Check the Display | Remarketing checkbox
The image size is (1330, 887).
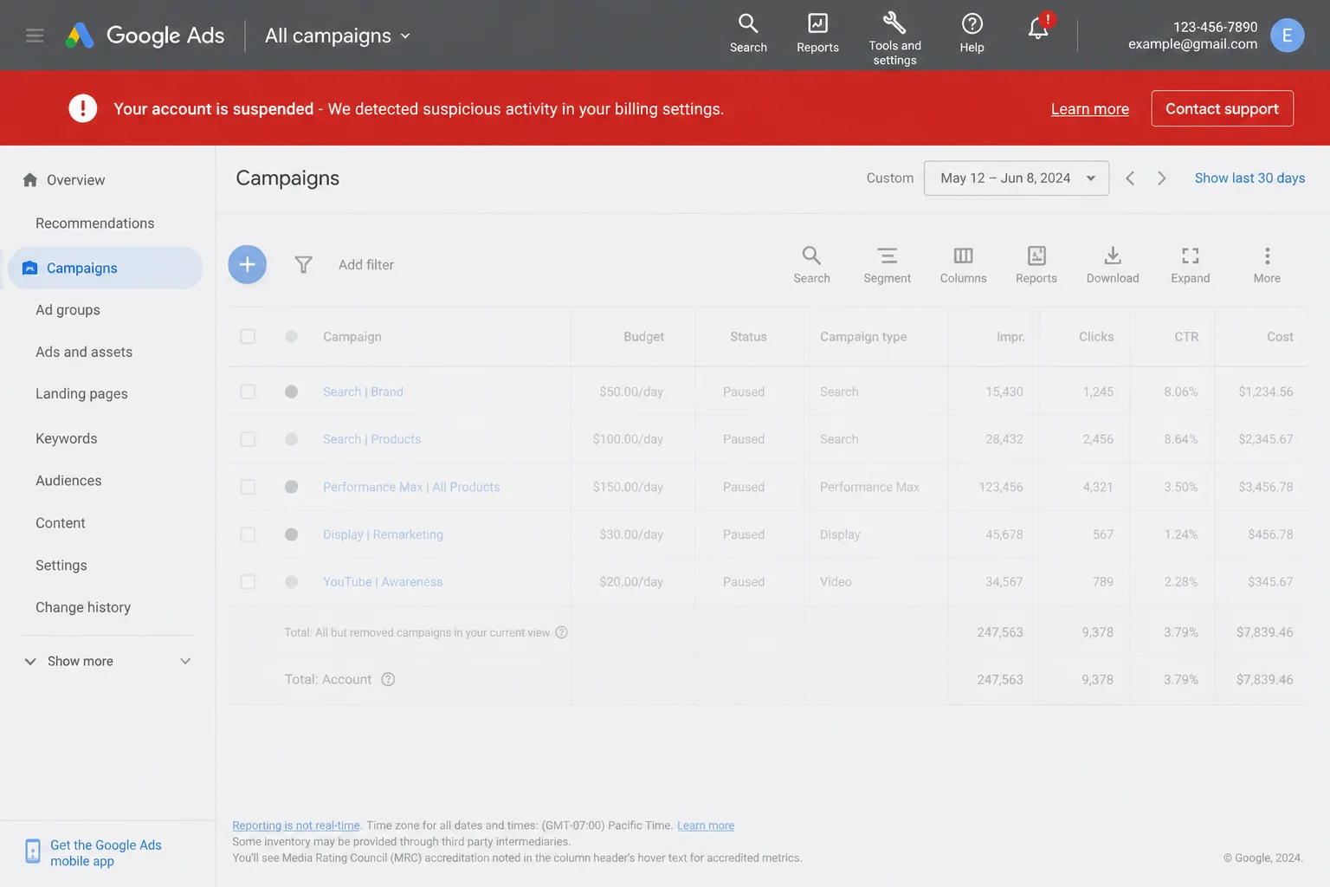coord(248,534)
